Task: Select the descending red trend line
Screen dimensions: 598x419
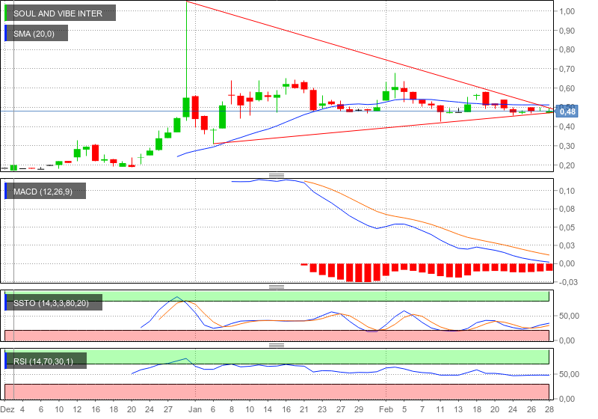Action: pyautogui.click(x=374, y=57)
